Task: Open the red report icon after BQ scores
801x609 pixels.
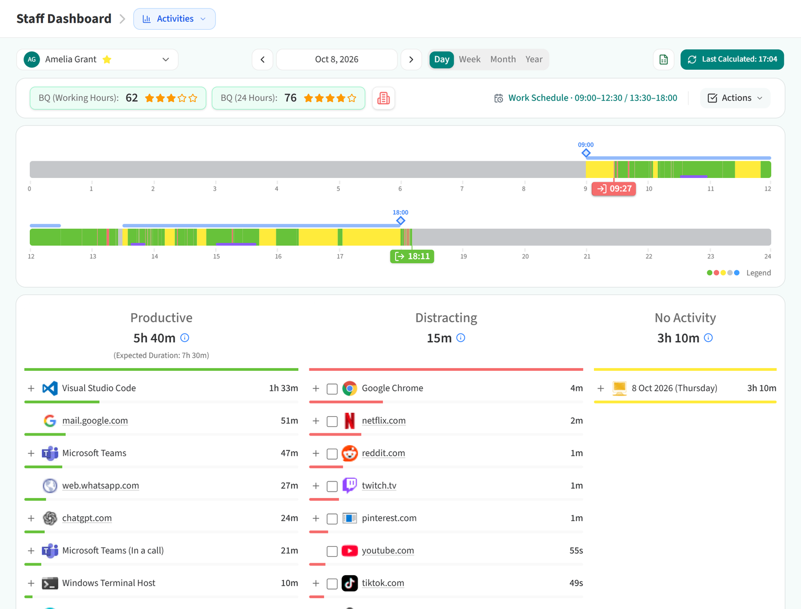Action: (383, 98)
